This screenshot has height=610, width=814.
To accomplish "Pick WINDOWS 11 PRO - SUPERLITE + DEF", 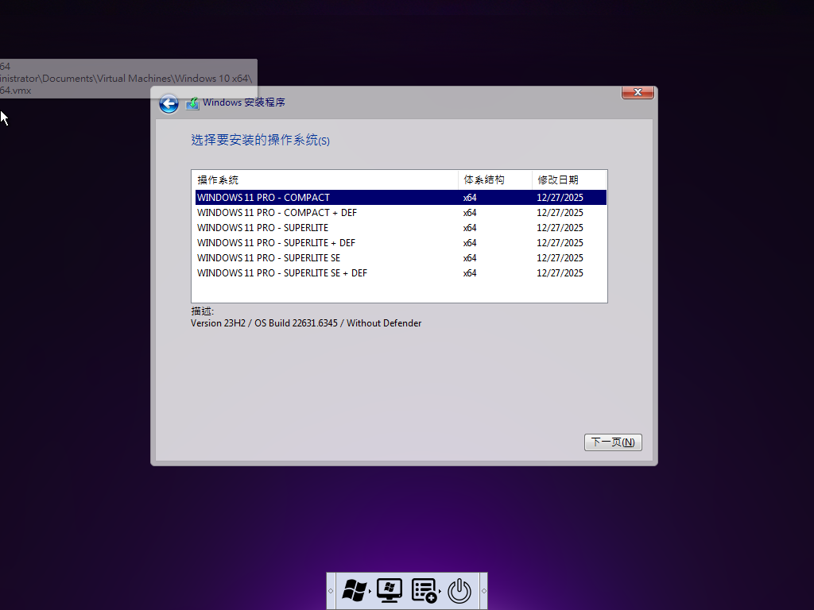I will 276,243.
